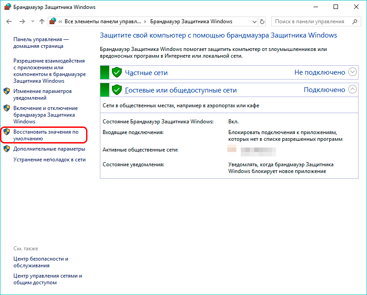Click green shield icon next to 'Частные сети'
Screen dimensions: 367x295
click(117, 72)
